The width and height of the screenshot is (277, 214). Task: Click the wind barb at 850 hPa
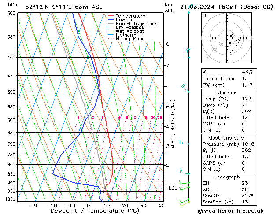tap(185, 172)
